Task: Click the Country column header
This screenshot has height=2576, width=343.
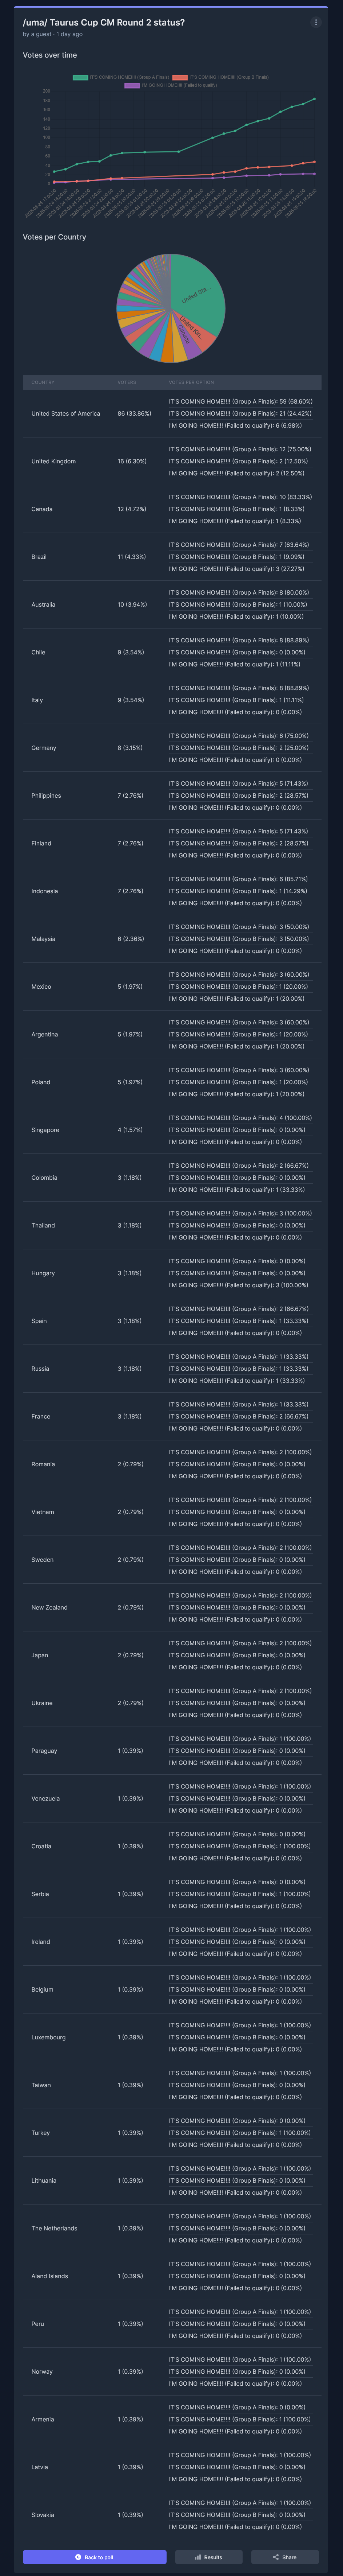Action: [43, 382]
